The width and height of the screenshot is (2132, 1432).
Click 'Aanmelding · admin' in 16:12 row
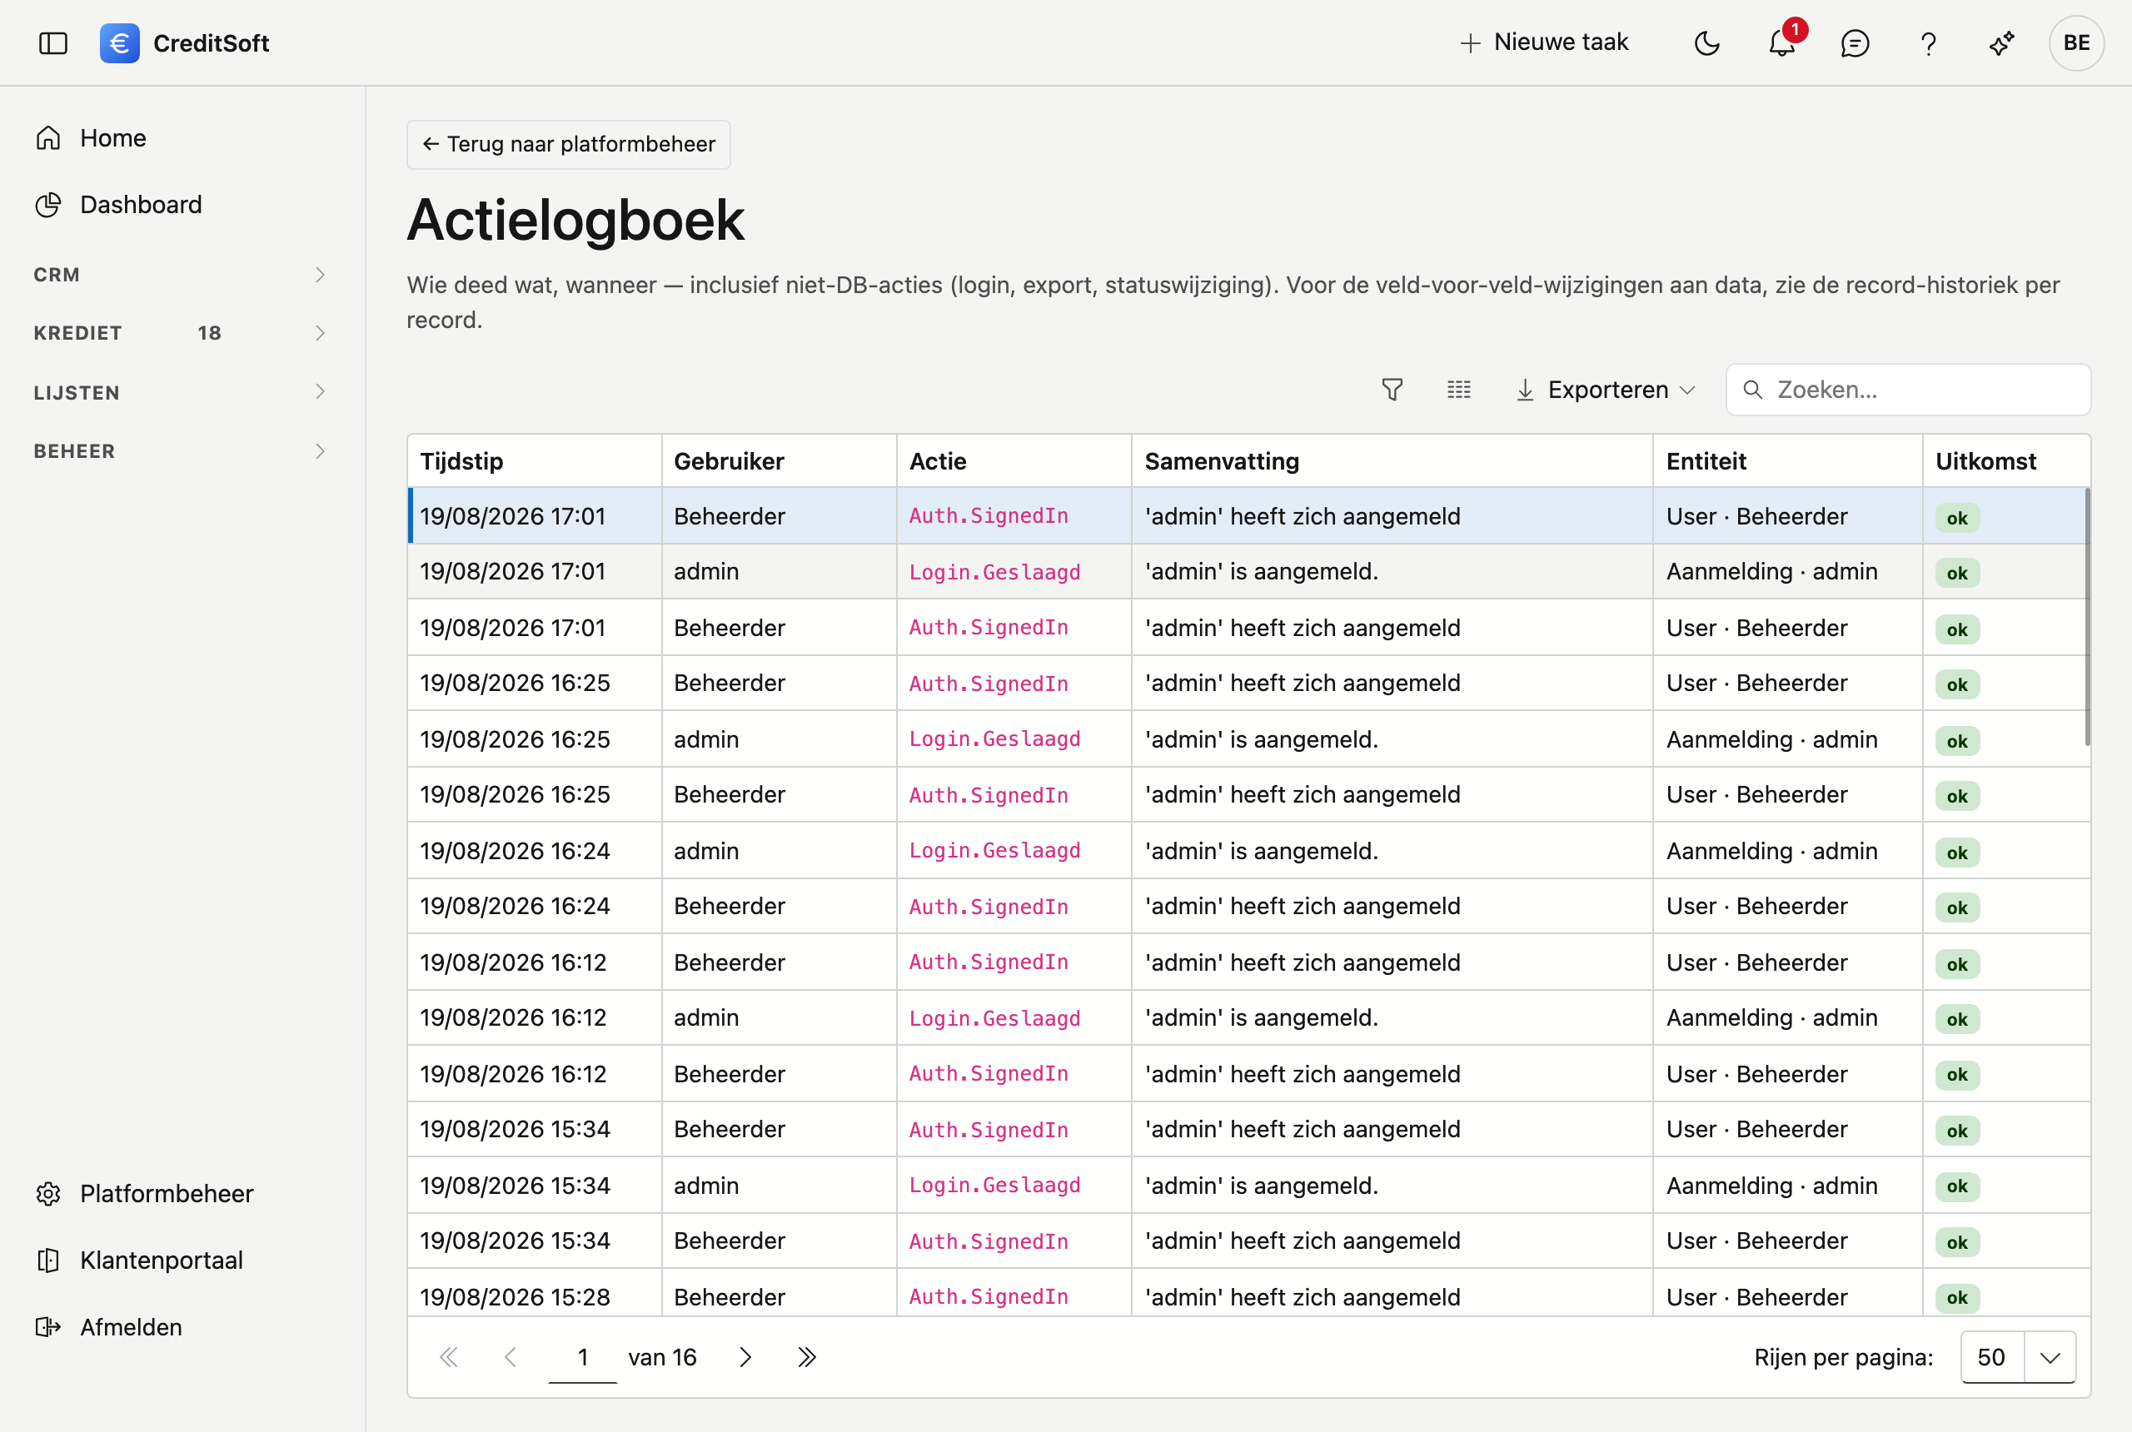pos(1771,1018)
